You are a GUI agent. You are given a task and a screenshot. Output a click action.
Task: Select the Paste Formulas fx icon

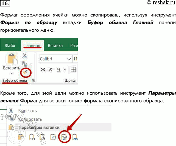[x=43, y=137]
